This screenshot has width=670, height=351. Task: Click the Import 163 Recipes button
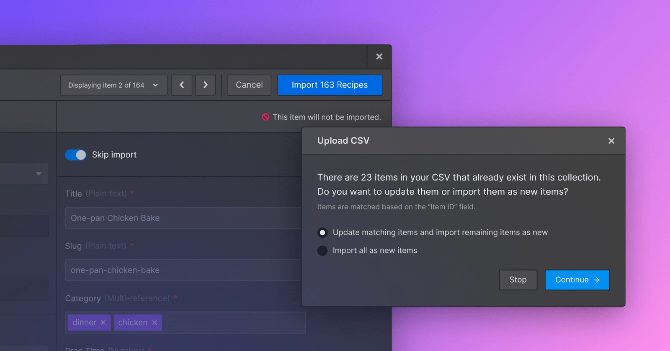click(x=330, y=85)
